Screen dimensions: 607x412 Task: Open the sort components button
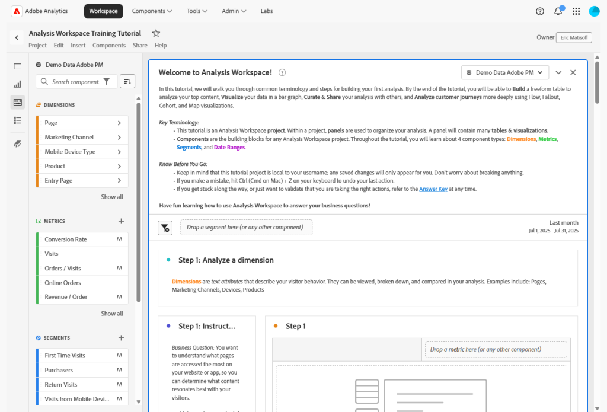[x=127, y=81]
